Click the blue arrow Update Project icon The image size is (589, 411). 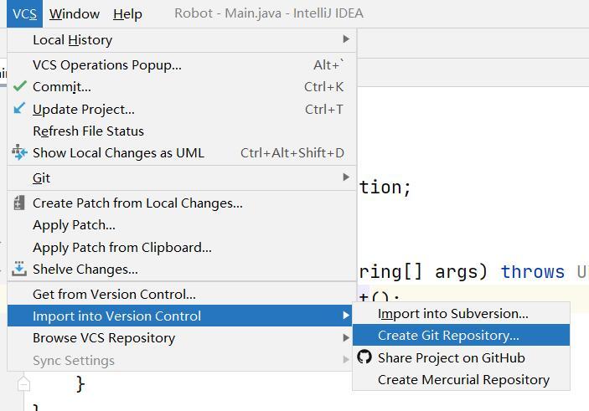pyautogui.click(x=19, y=108)
